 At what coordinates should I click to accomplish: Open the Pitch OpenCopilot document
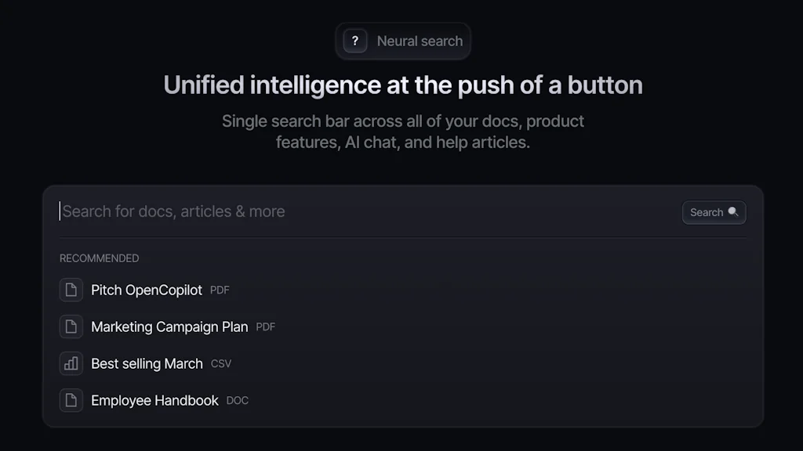click(147, 290)
